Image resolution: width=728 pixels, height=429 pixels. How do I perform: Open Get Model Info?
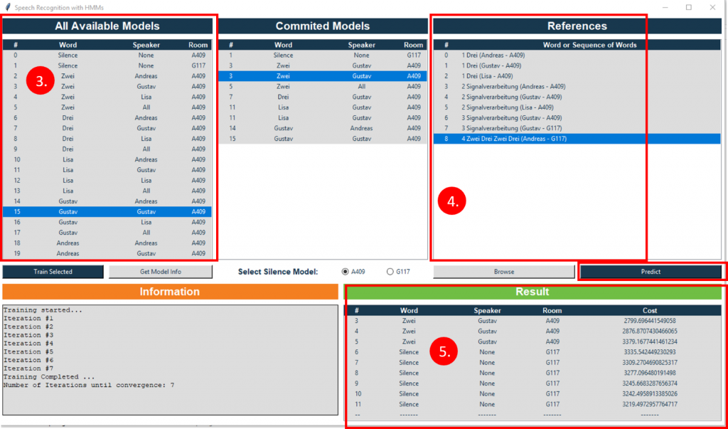[160, 272]
